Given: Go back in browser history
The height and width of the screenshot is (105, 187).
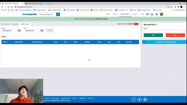Looking at the screenshot, I should click(x=2, y=7).
